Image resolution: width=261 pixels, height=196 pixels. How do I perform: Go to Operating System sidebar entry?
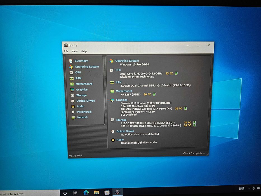(x=87, y=67)
